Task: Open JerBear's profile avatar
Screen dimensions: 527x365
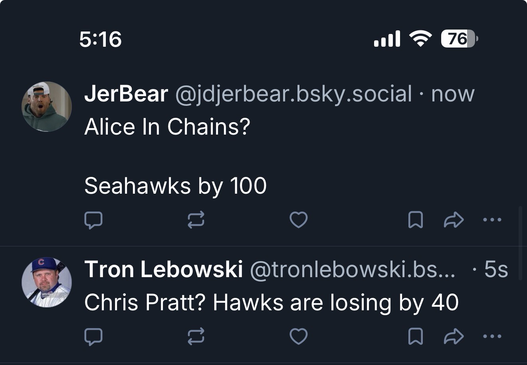Action: tap(47, 107)
